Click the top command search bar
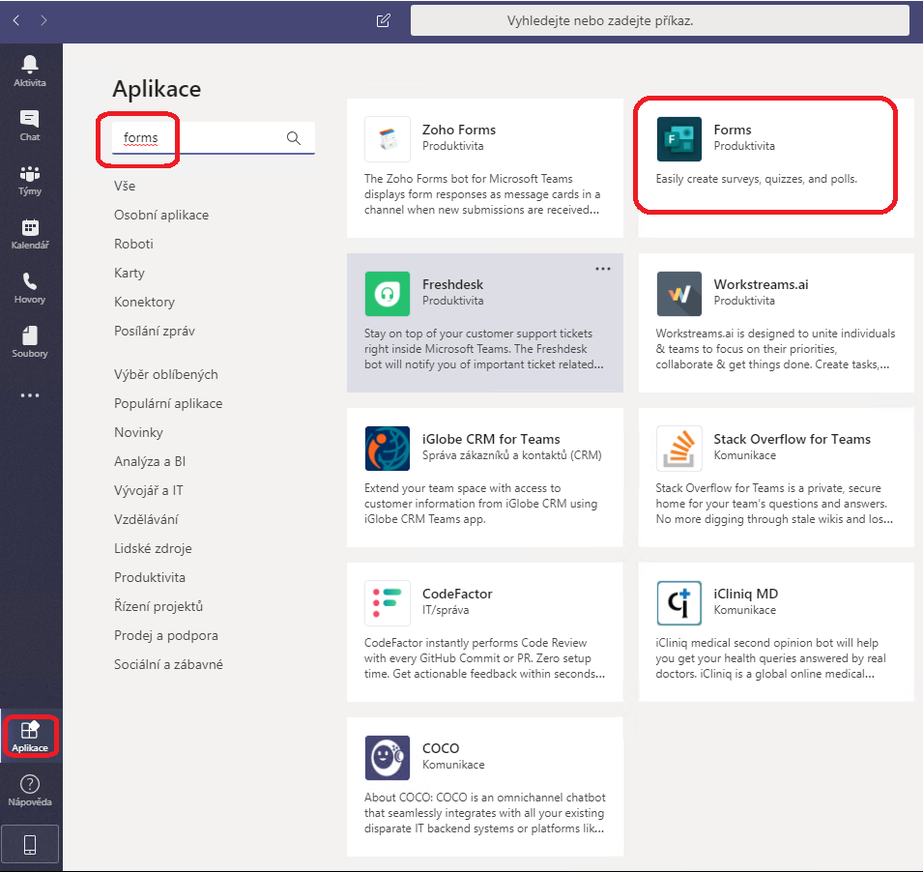 (659, 20)
